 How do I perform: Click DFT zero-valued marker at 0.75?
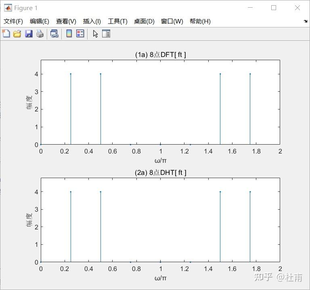[130, 145]
